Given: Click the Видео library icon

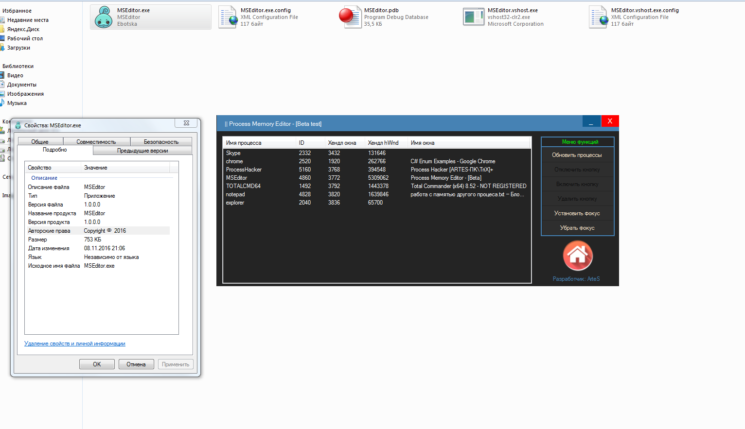Looking at the screenshot, I should point(2,75).
